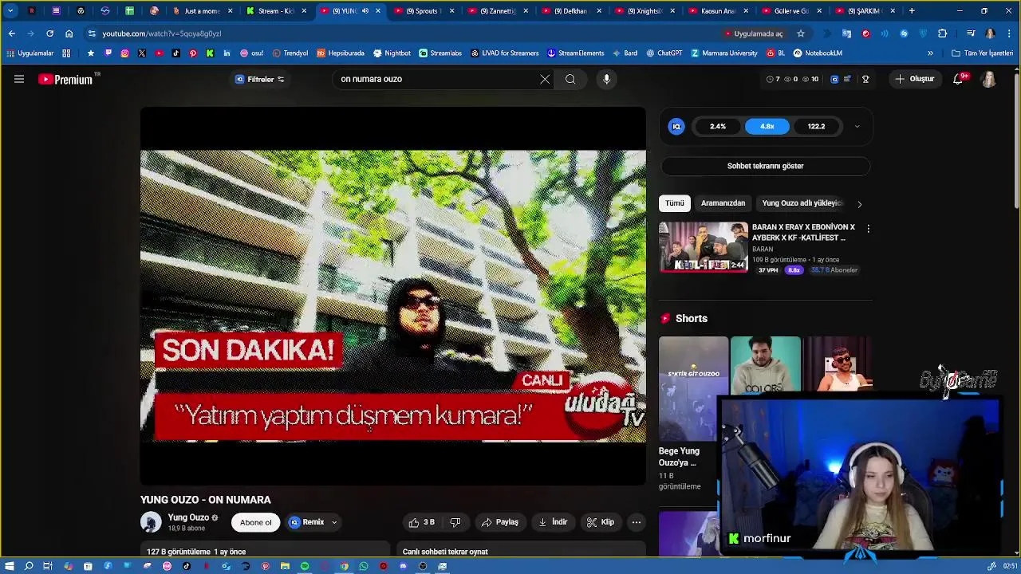Select the Tümü filter chip

[x=675, y=203]
